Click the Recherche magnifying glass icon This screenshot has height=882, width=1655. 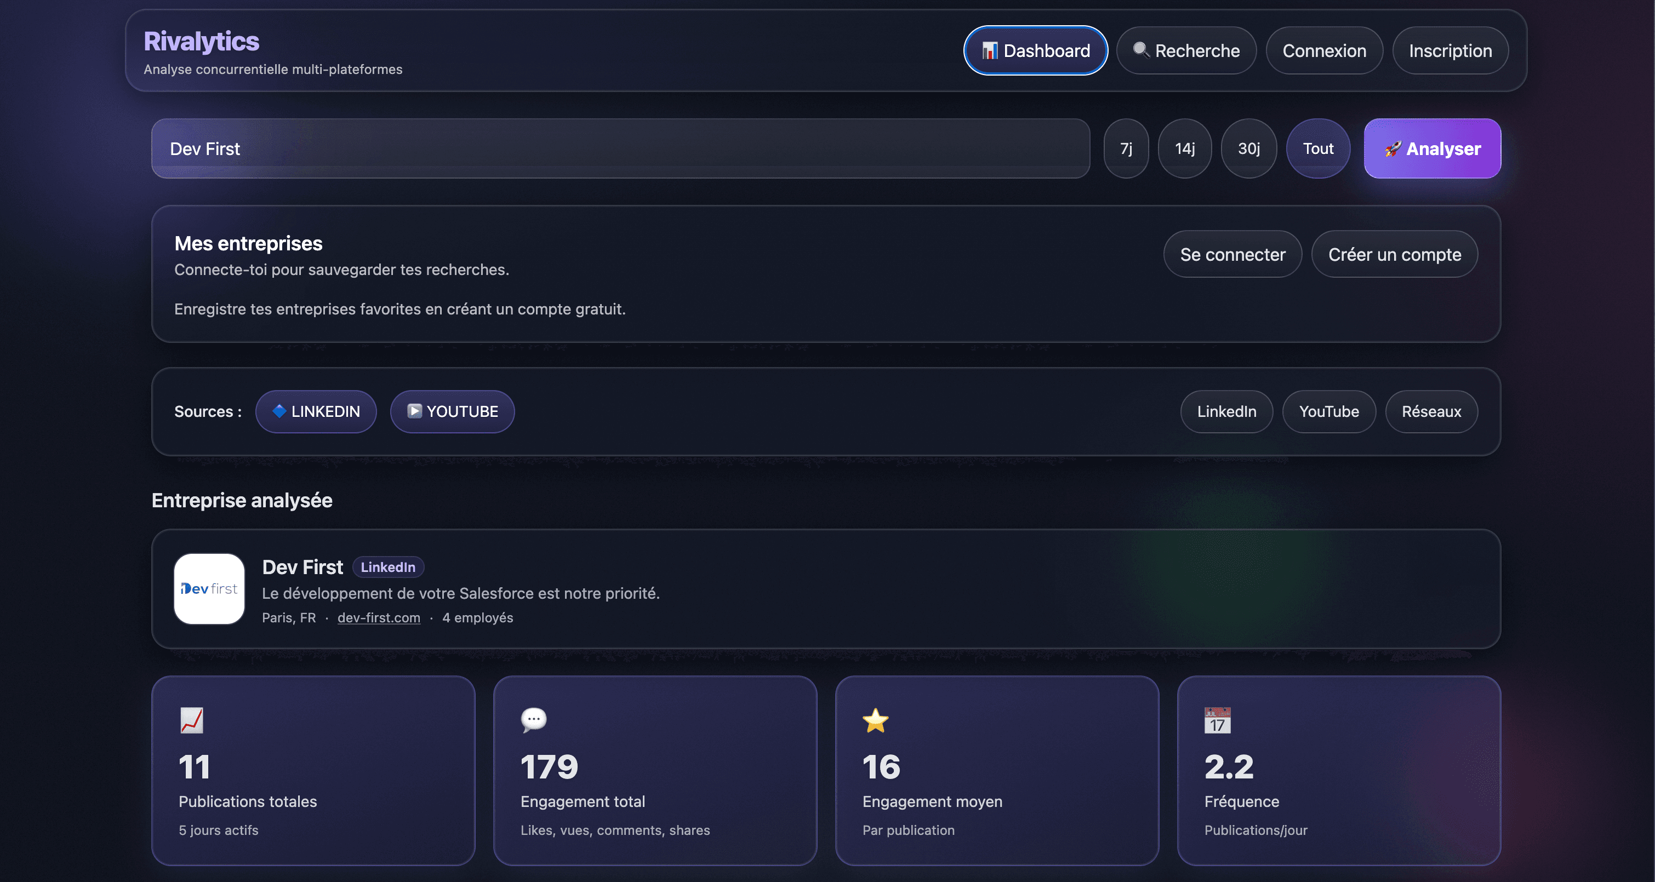tap(1140, 50)
